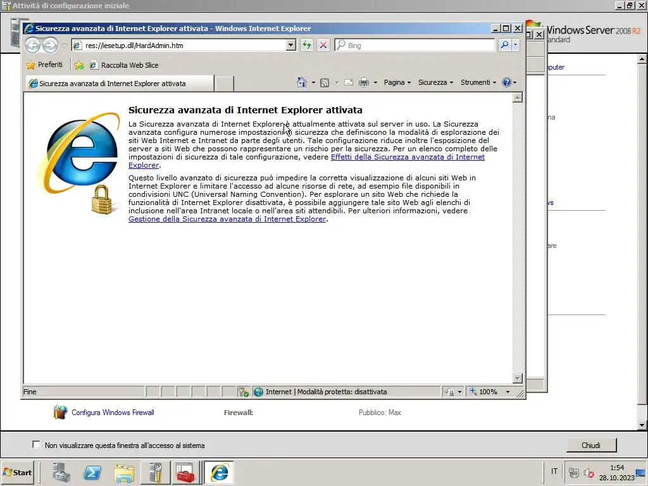This screenshot has width=648, height=486.
Task: Check Non visualizzare questa finestra checkbox
Action: click(x=36, y=445)
